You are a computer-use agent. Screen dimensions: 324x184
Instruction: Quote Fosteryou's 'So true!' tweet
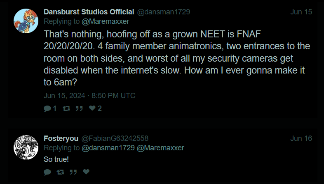[x=73, y=172]
